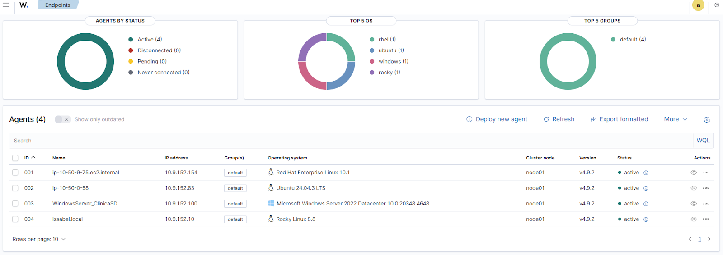Image resolution: width=723 pixels, height=255 pixels.
Task: Click the default (4) group legend entry
Action: click(x=629, y=40)
